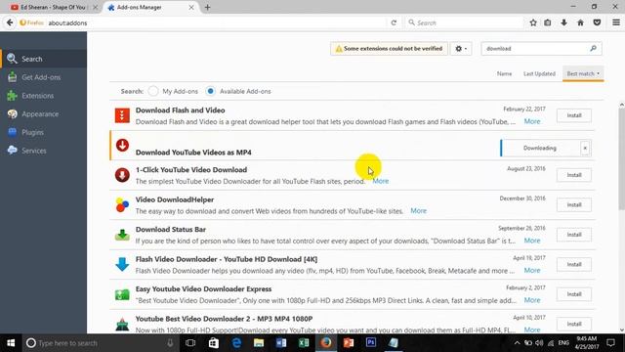Screen dimensions: 625x352
Task: Open Appearance in the sidebar
Action: pyautogui.click(x=43, y=113)
